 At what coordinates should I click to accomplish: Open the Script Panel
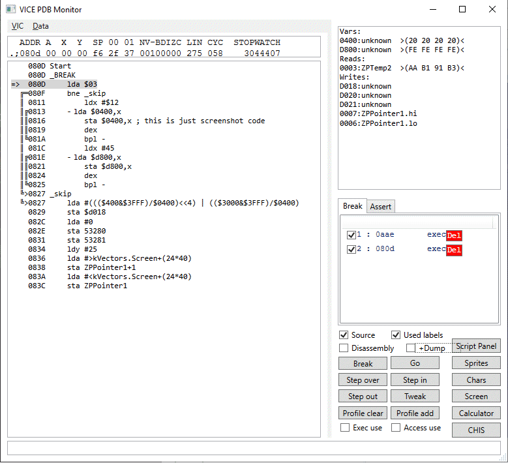point(476,346)
